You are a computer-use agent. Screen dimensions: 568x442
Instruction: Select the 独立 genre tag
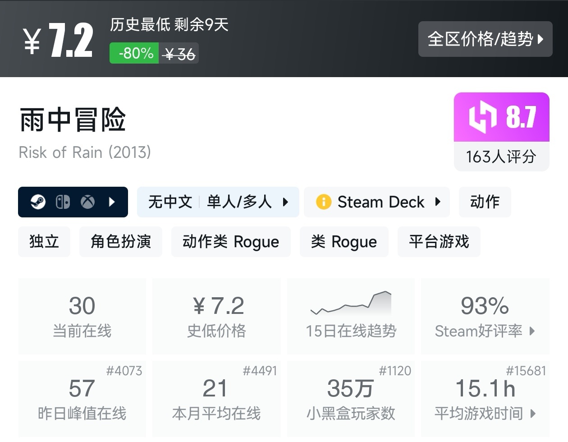[44, 242]
